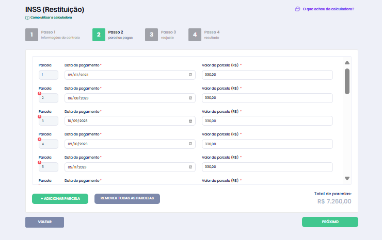Jump to Passo 4 resultado step
This screenshot has height=240, width=382.
click(x=195, y=35)
